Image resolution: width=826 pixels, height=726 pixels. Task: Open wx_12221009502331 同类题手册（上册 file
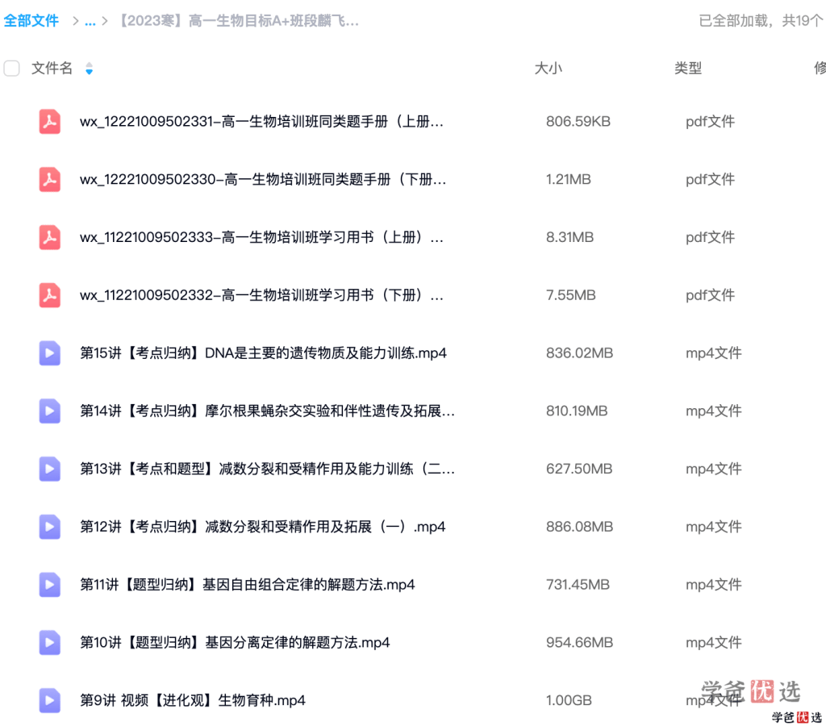[x=261, y=122]
